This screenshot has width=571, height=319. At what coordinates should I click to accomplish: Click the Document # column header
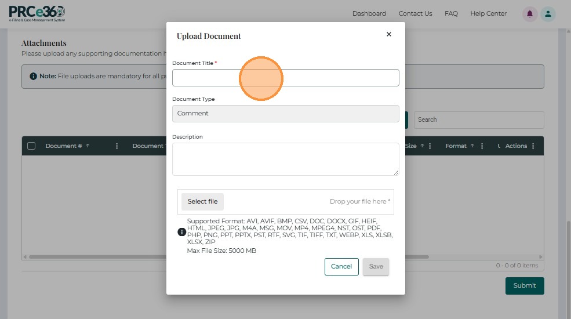(x=64, y=146)
